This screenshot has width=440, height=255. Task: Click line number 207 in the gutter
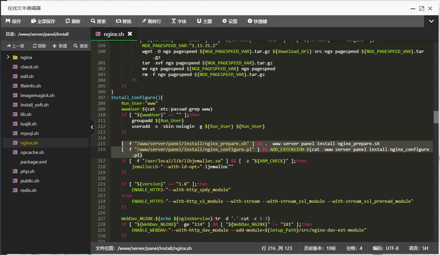point(101,97)
